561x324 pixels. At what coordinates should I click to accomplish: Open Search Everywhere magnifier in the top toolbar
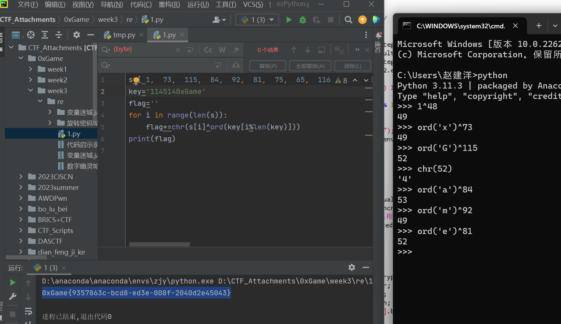coord(348,20)
